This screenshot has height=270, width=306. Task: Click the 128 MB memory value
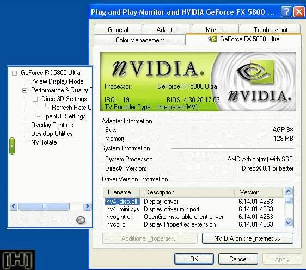[x=283, y=139]
